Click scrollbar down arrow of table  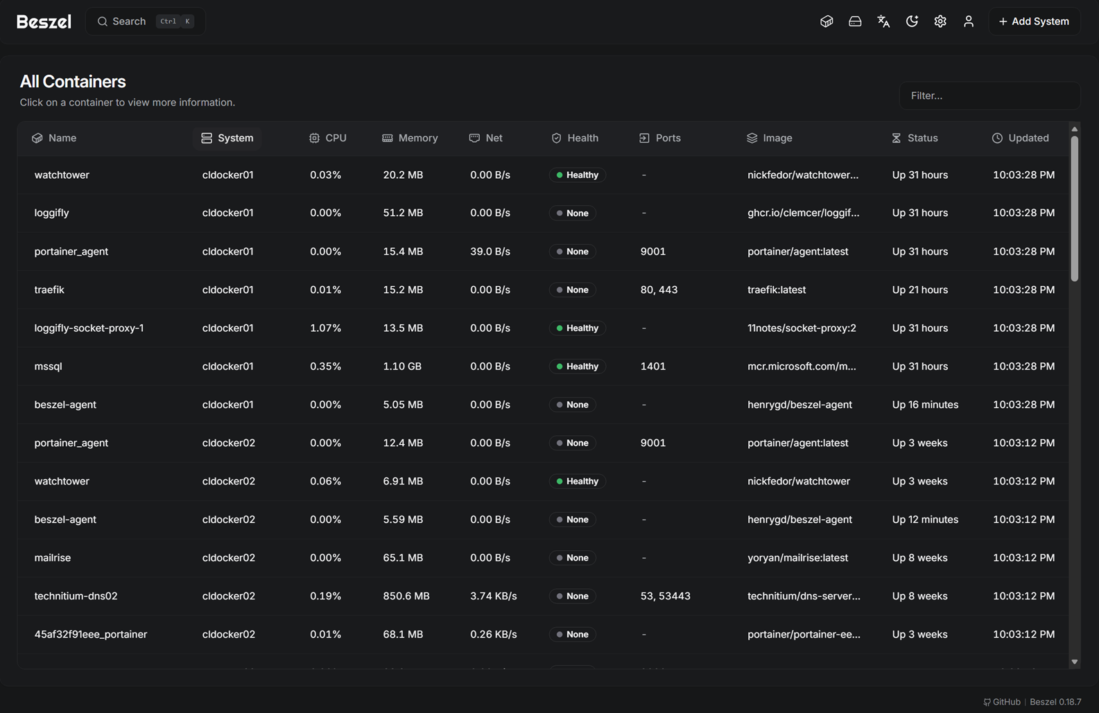(x=1075, y=662)
